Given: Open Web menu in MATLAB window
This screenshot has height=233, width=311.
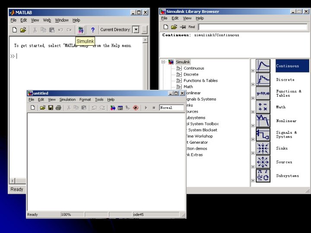Looking at the screenshot, I should (x=47, y=20).
